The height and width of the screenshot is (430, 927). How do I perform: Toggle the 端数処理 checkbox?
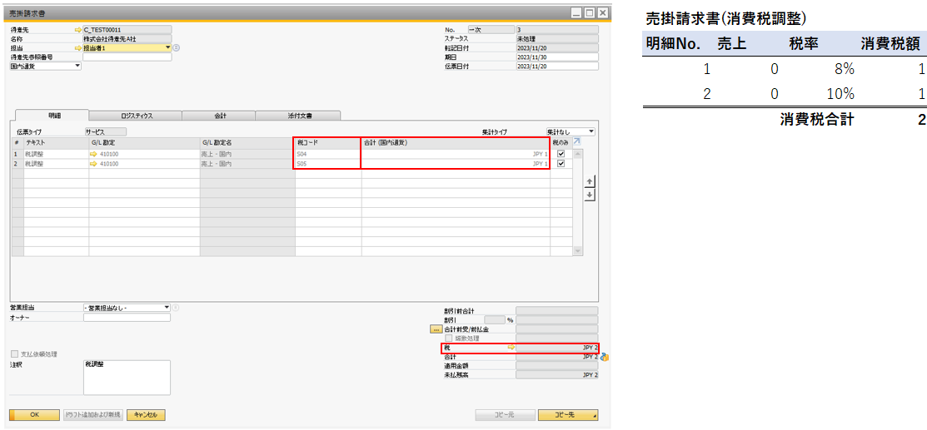click(448, 339)
